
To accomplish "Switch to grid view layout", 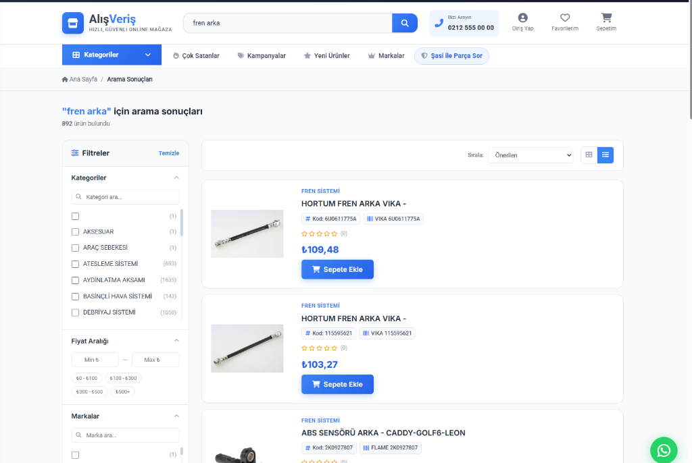I will [589, 155].
